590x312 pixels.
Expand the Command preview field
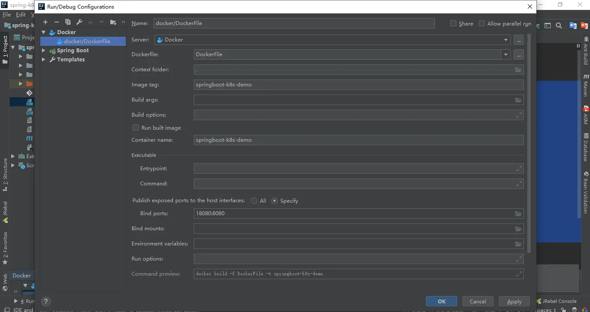[x=519, y=274]
